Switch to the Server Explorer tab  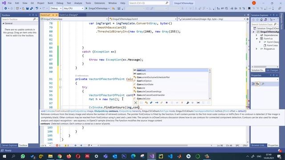(9, 145)
